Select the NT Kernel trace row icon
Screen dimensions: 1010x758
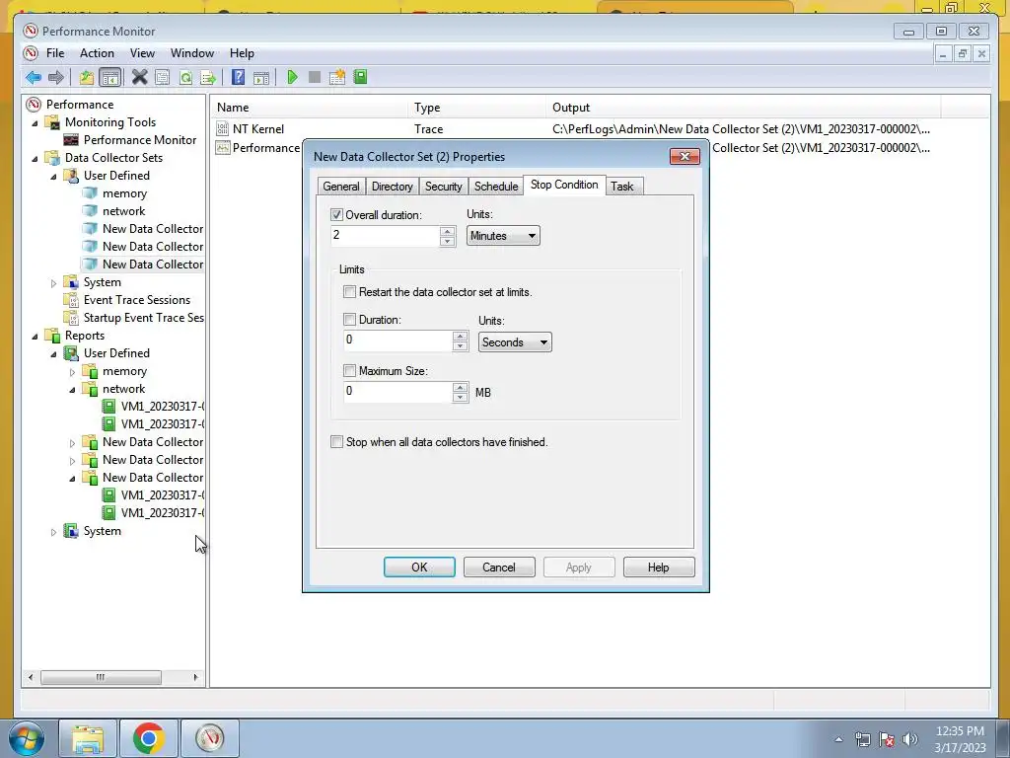222,129
